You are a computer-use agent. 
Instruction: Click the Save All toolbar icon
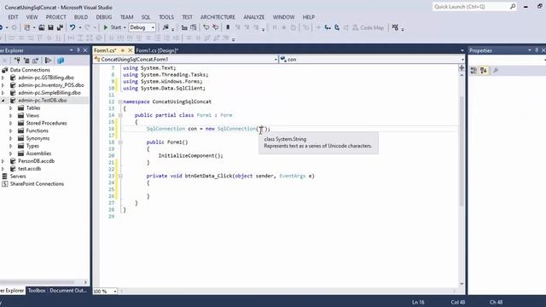point(60,27)
